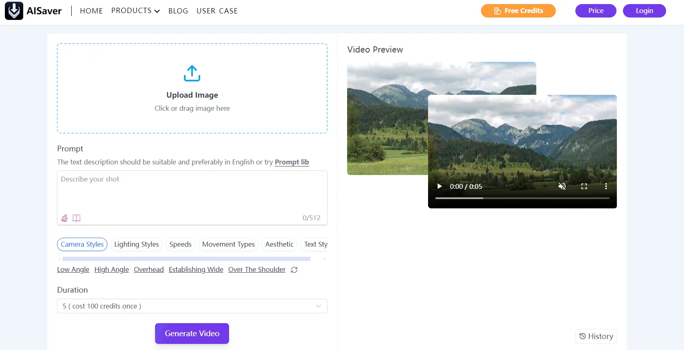Insert the High Angle style
The image size is (684, 350).
pos(111,269)
